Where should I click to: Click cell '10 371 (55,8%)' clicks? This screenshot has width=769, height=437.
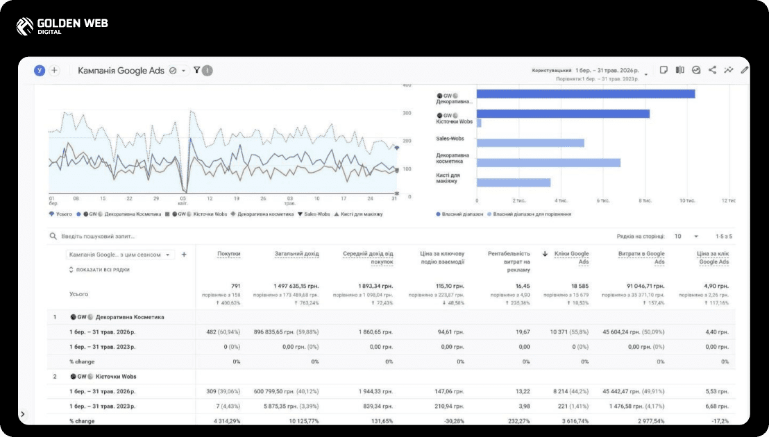[x=569, y=332]
